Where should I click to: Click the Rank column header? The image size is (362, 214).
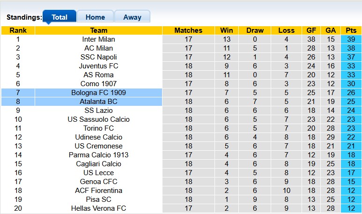(18, 30)
